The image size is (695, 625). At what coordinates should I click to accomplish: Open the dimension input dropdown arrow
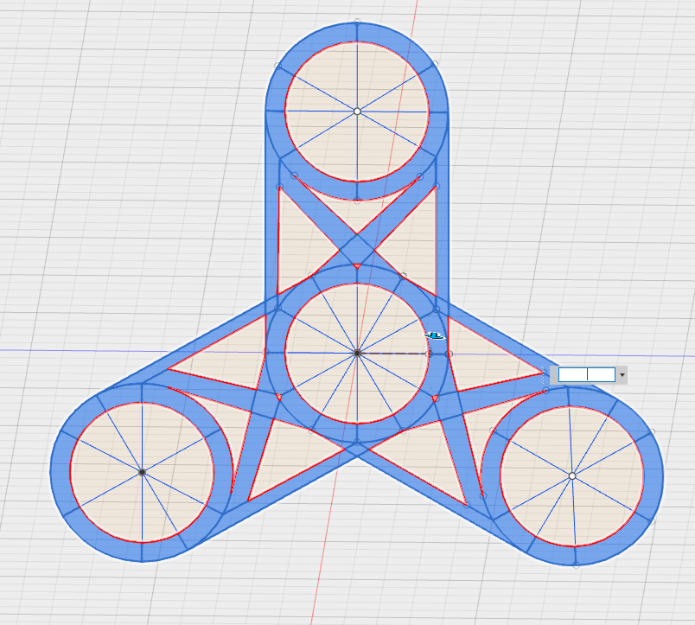[622, 375]
